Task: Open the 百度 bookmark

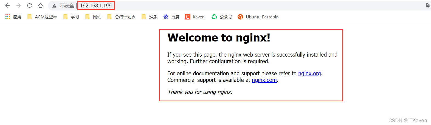Action: (171, 17)
